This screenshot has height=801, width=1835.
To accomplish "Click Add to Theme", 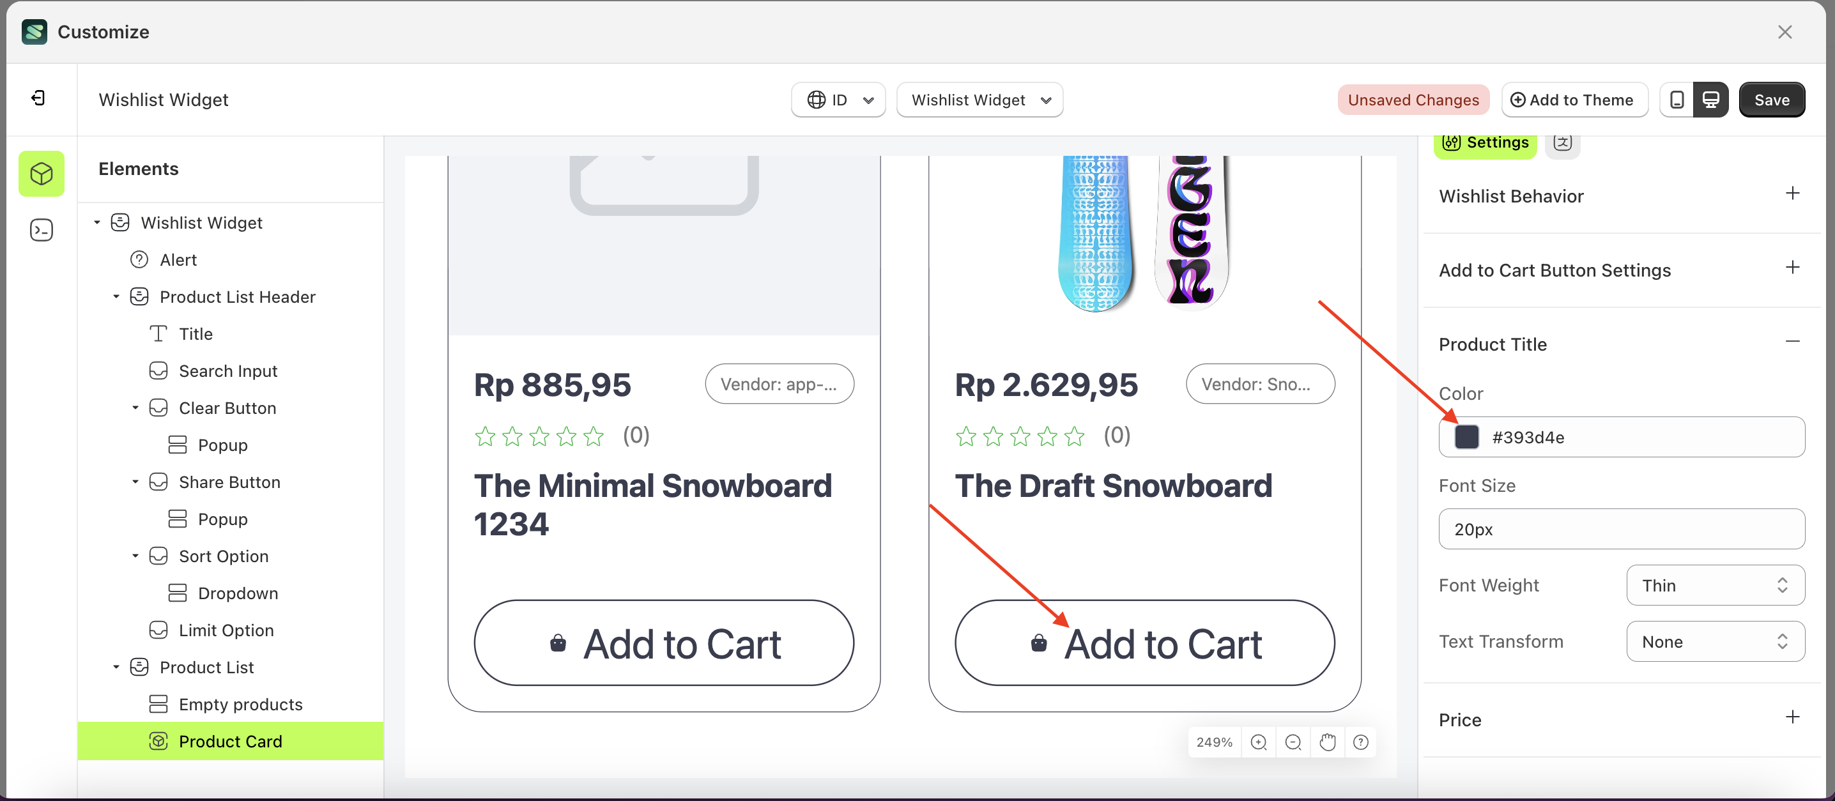I will (x=1575, y=100).
